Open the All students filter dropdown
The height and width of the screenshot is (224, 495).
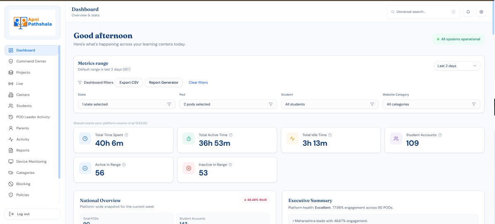tap(330, 105)
